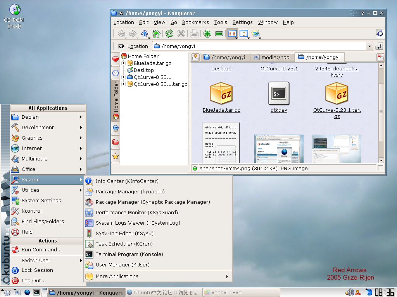Click the green status indicator in the statusbar

(195, 169)
